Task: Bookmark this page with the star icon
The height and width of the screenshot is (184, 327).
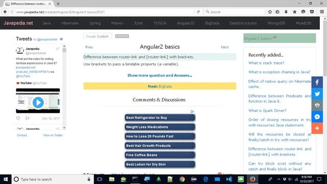Action: pyautogui.click(x=270, y=12)
